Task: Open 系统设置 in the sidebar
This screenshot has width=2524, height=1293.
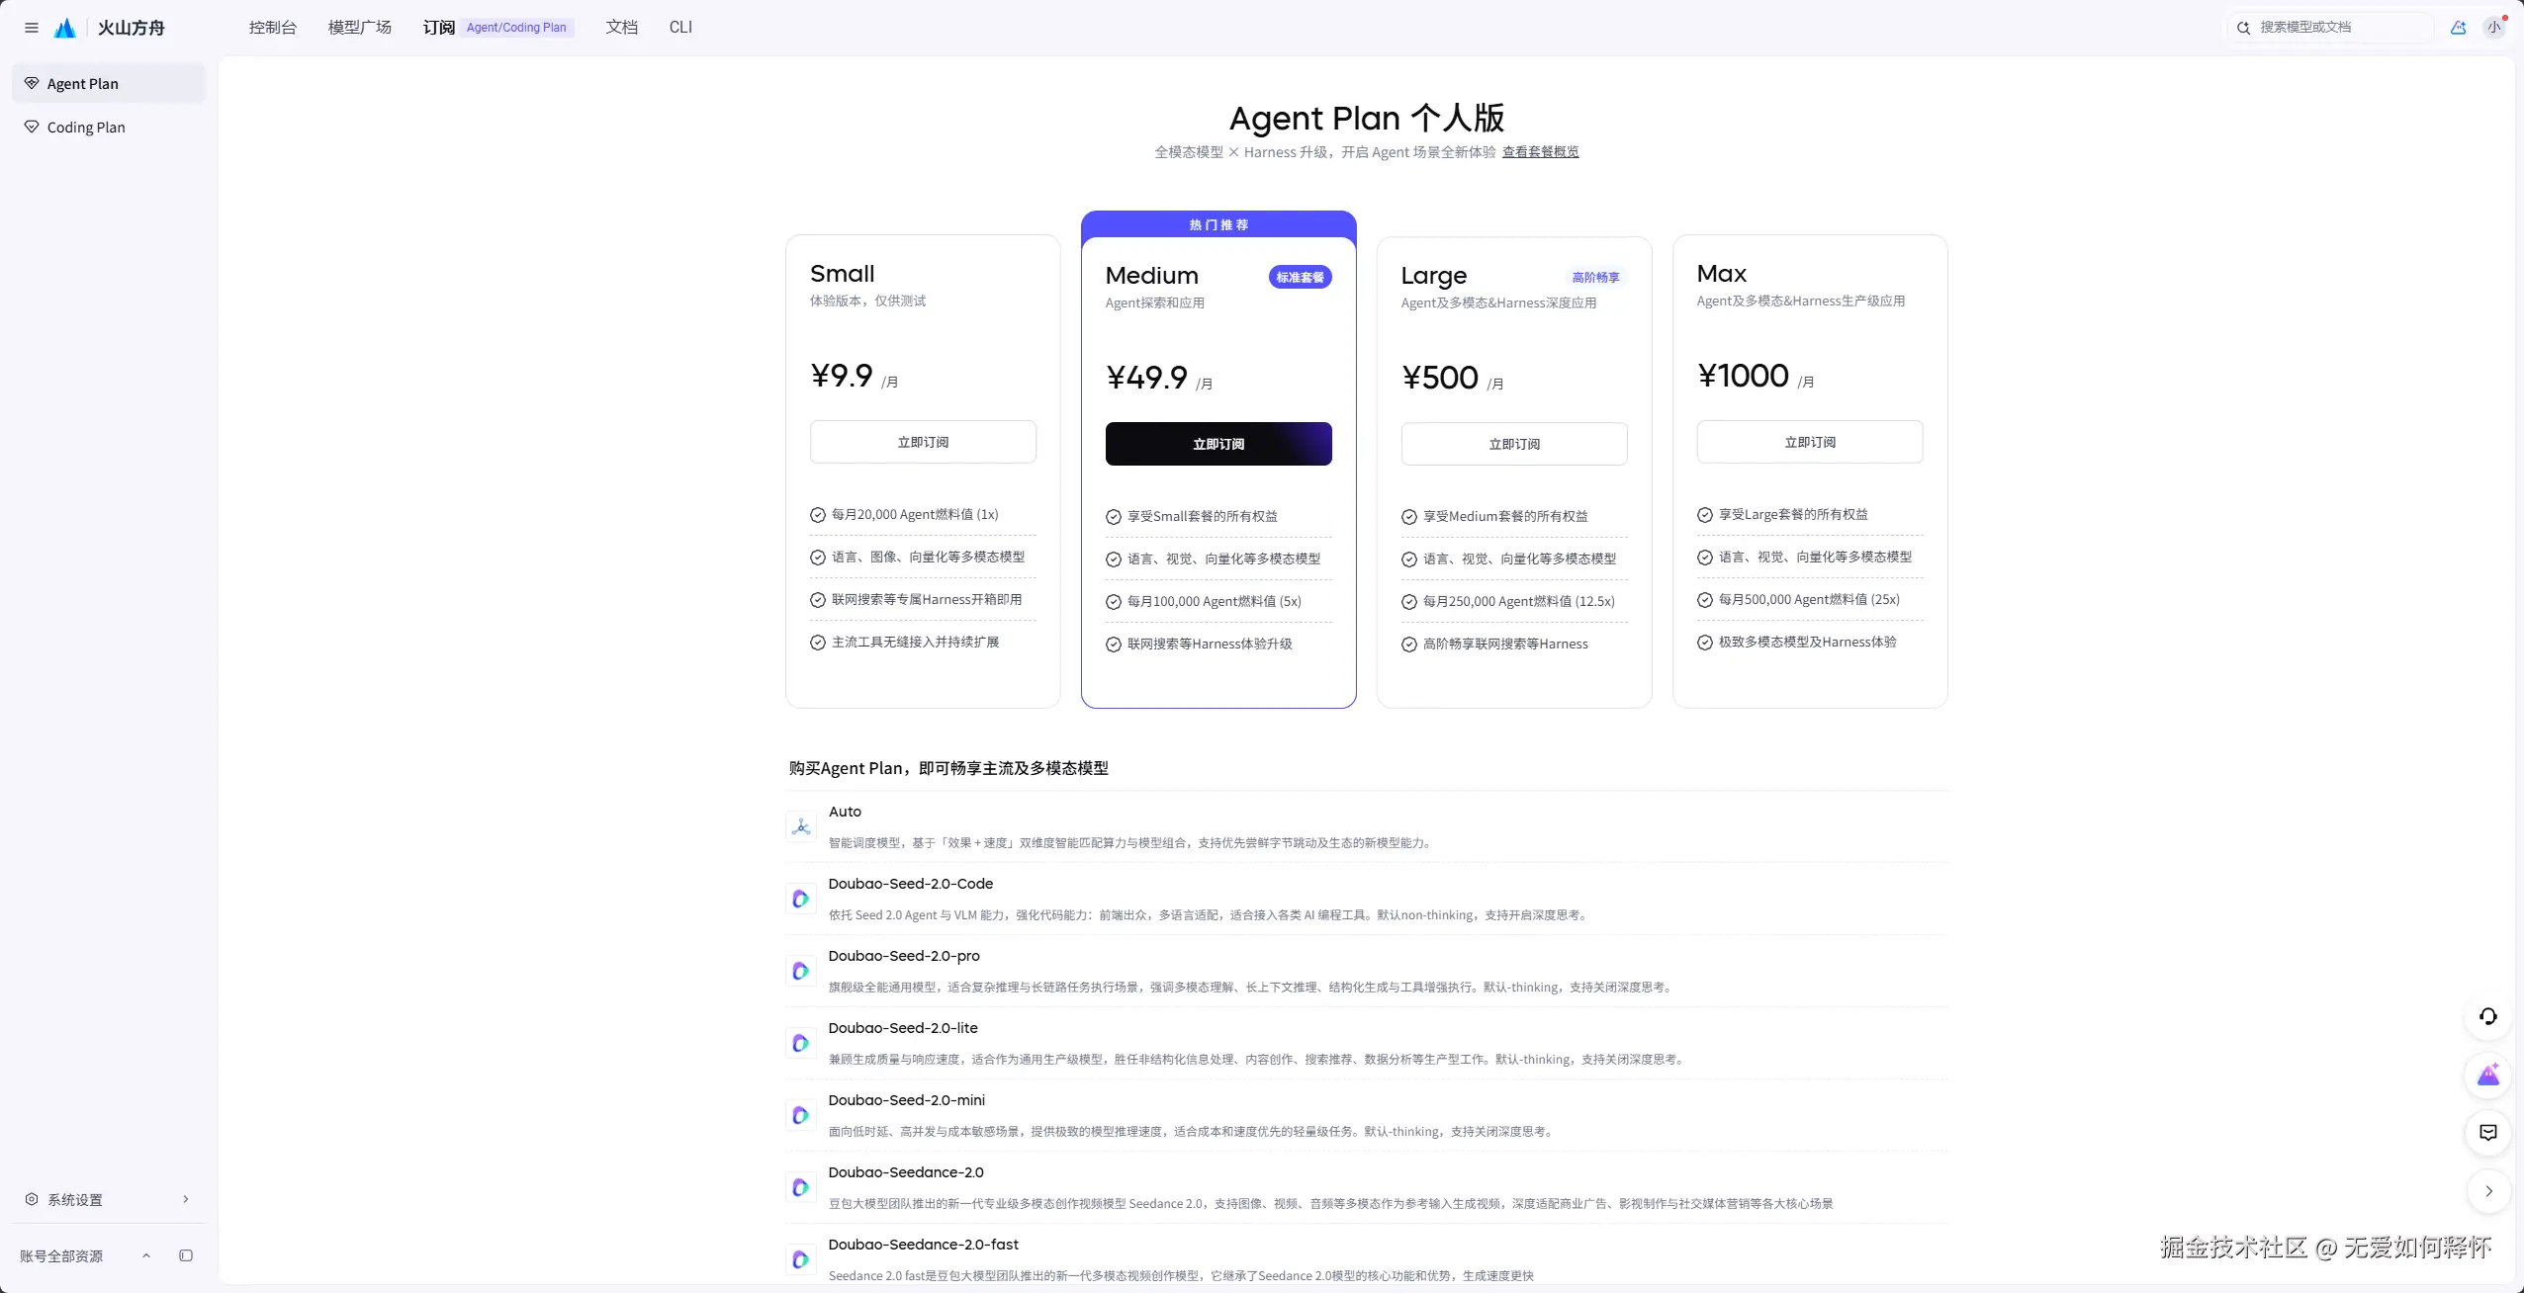Action: (109, 1199)
